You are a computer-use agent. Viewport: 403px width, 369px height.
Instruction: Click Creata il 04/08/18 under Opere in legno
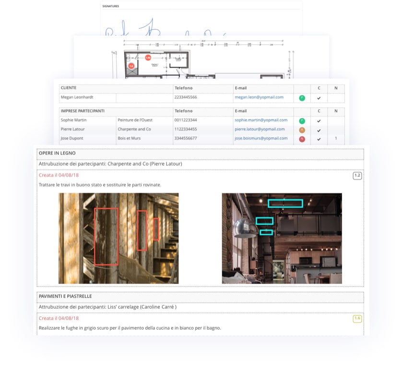point(59,175)
